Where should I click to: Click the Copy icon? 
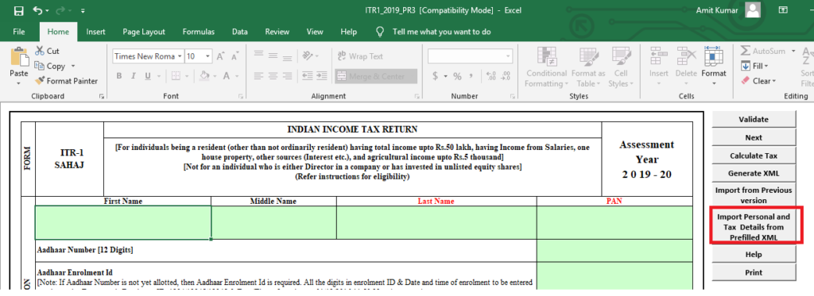[x=40, y=66]
